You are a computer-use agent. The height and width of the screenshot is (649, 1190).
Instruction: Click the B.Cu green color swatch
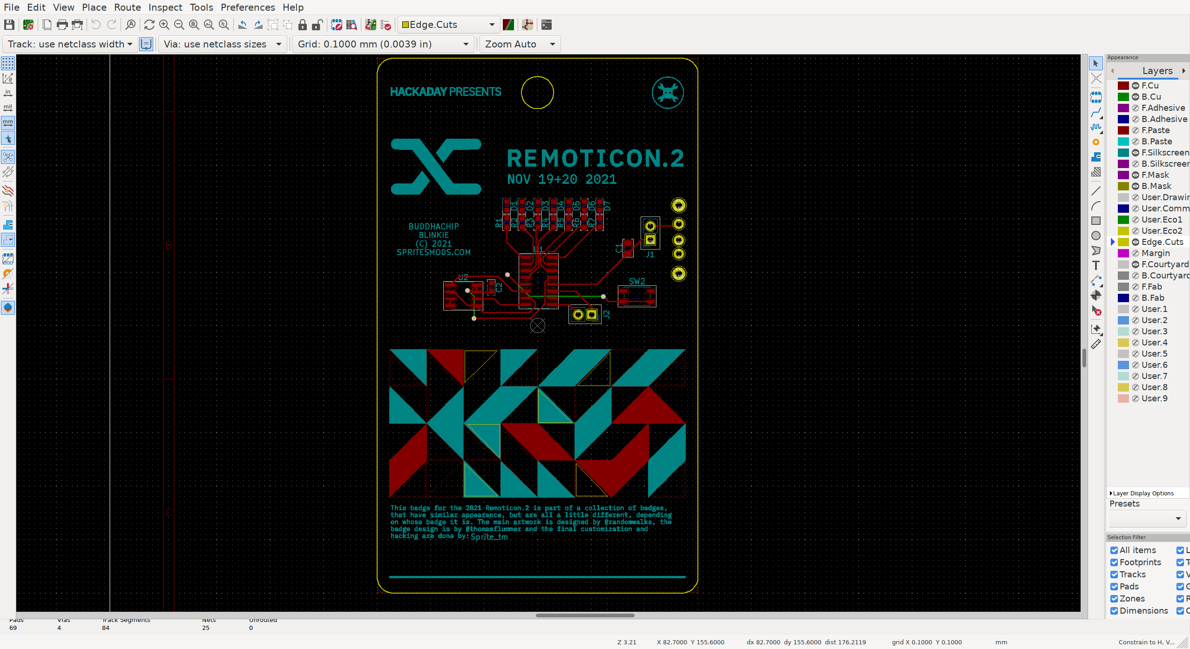pyautogui.click(x=1123, y=97)
